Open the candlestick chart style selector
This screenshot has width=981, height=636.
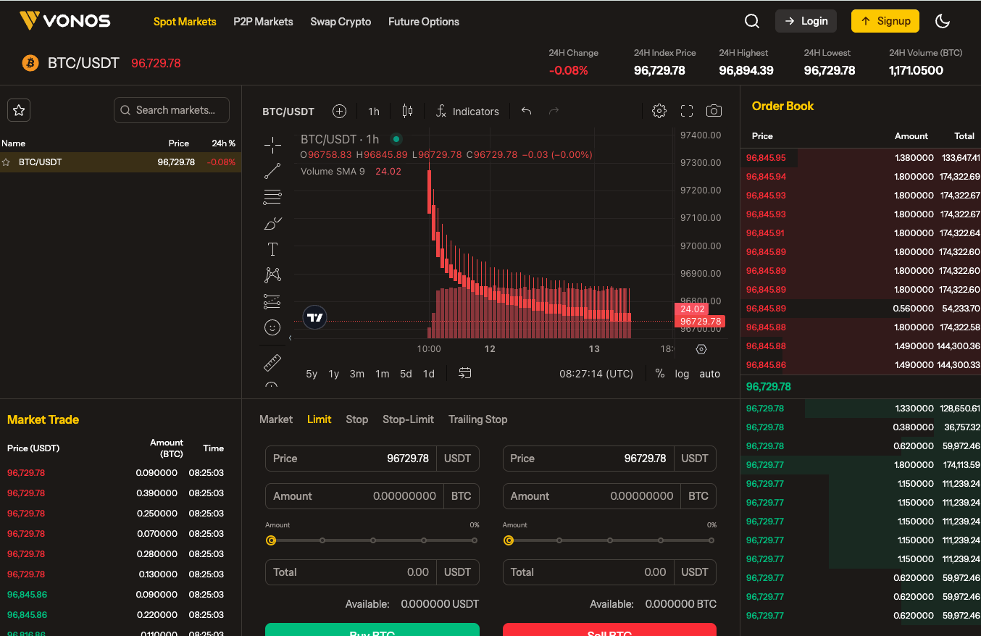click(x=407, y=111)
